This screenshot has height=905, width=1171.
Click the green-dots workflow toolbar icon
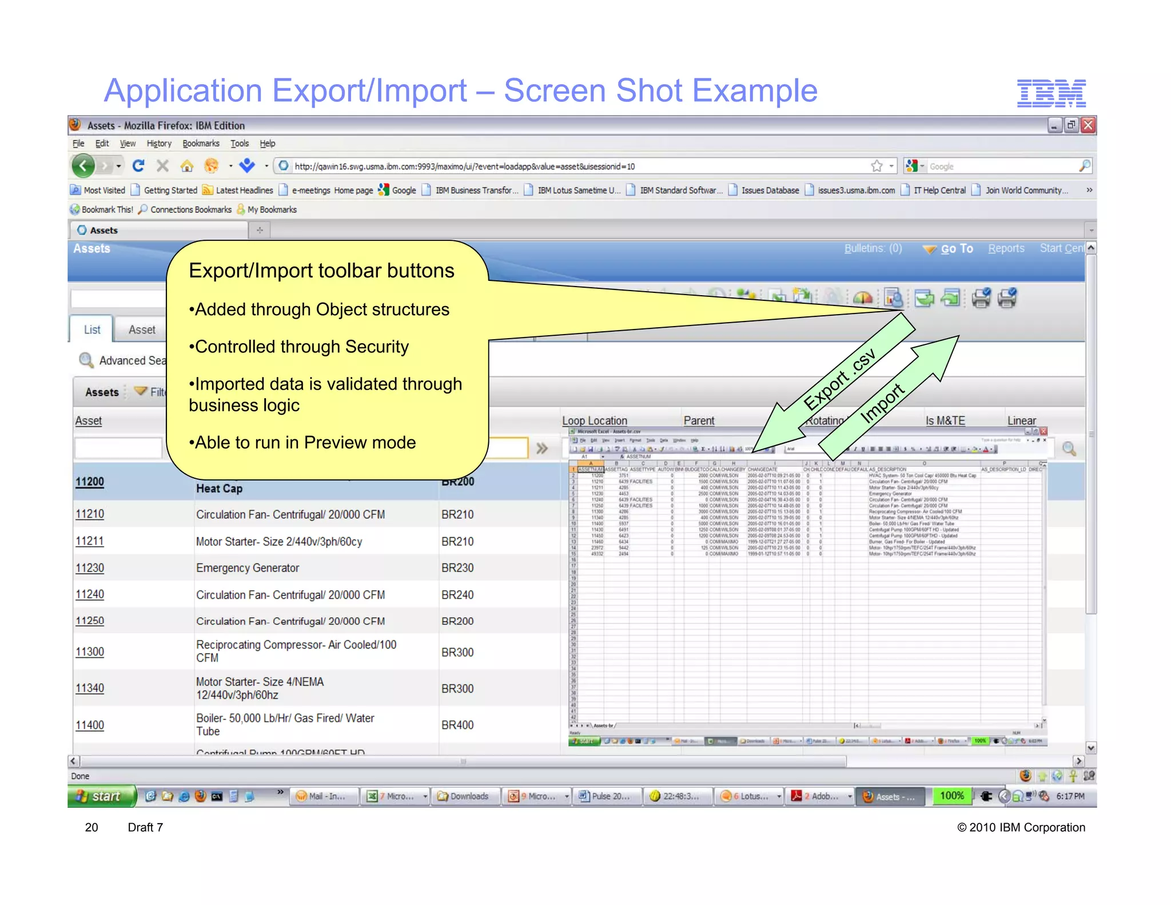[746, 296]
